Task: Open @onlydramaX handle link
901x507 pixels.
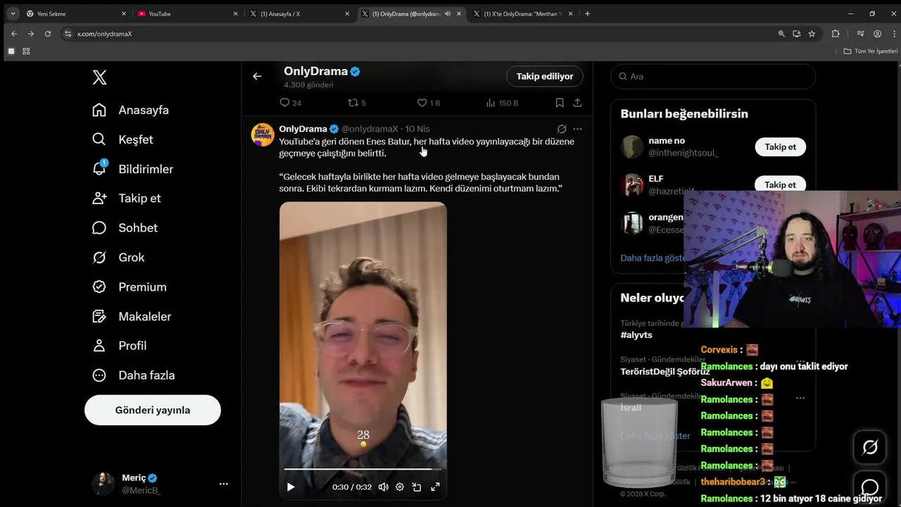Action: click(370, 129)
